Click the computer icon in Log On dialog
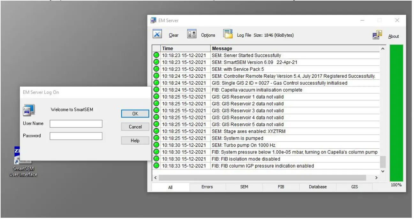Image resolution: width=415 pixels, height=220 pixels. (x=28, y=110)
